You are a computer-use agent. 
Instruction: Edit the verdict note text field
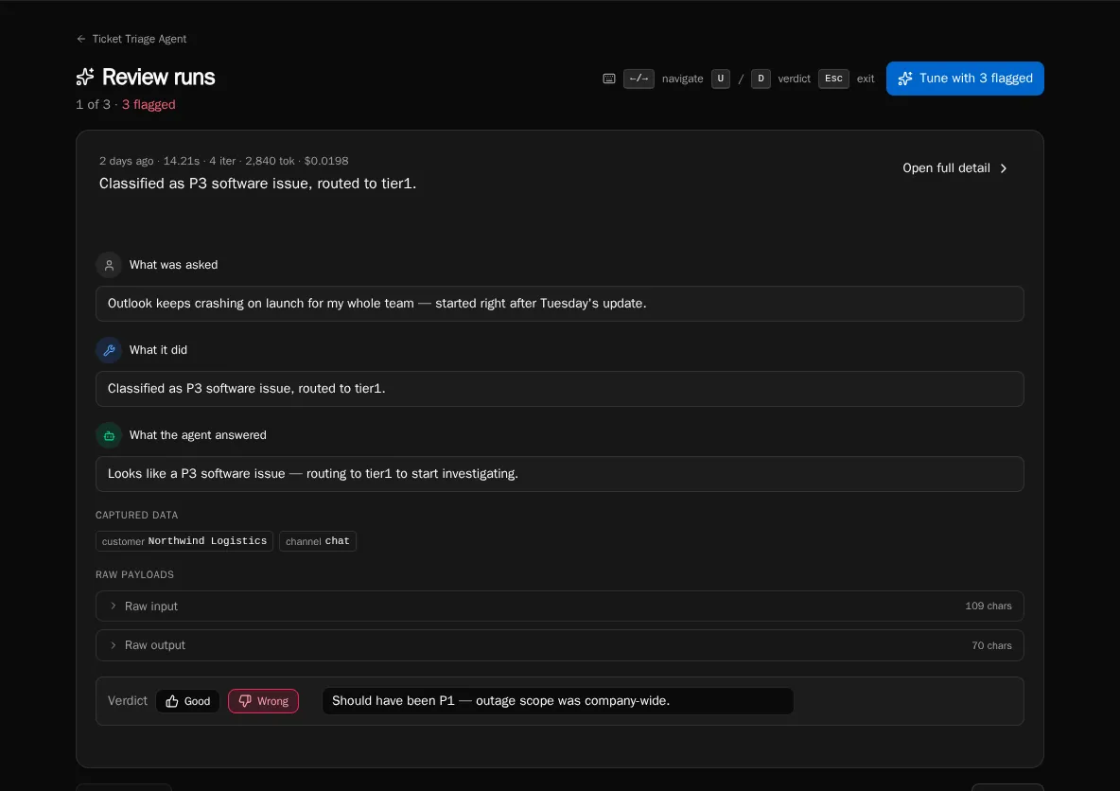click(557, 701)
